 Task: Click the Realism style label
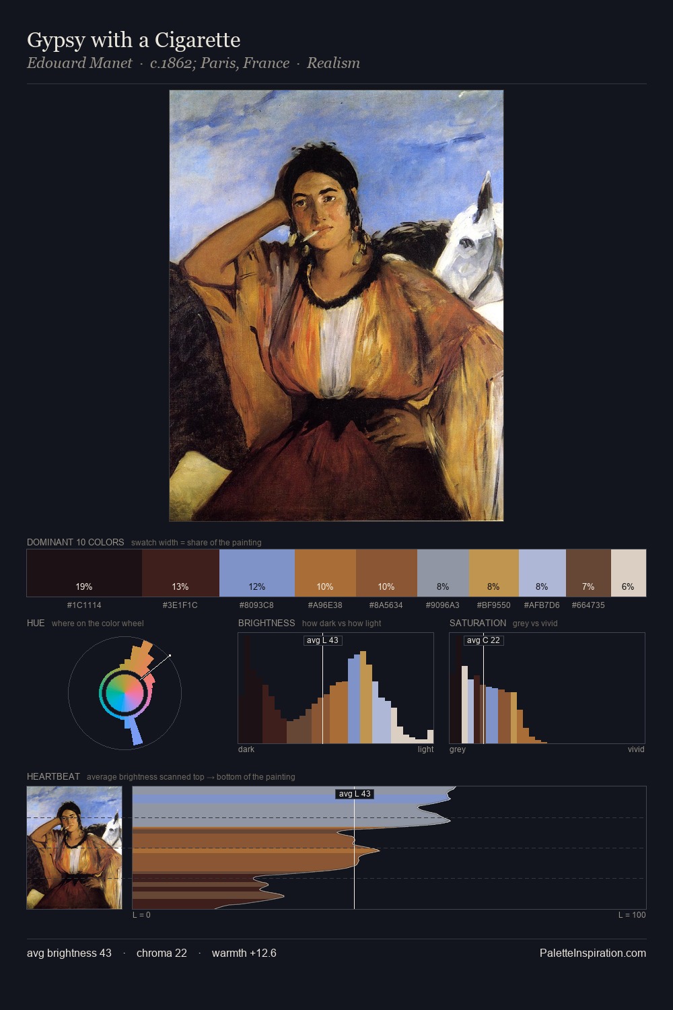point(333,63)
